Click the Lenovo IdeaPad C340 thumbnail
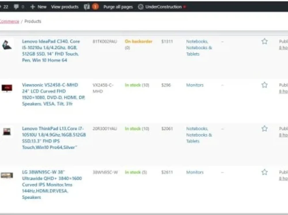The height and width of the screenshot is (215, 288). click(7, 45)
